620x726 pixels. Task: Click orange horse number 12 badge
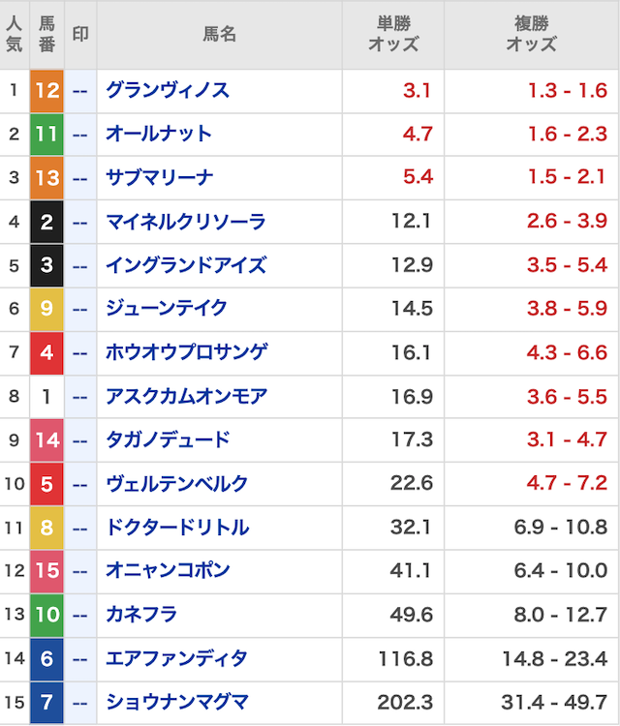point(46,90)
